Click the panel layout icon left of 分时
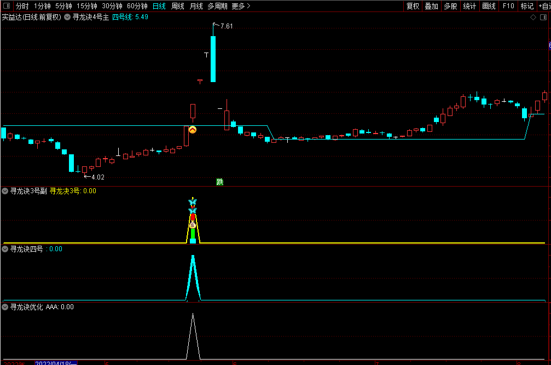 tap(7, 7)
